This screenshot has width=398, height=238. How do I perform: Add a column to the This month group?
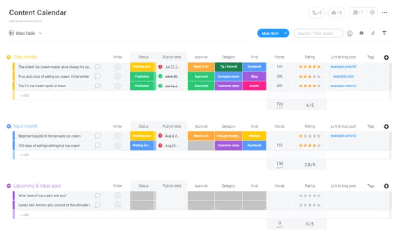tap(386, 57)
